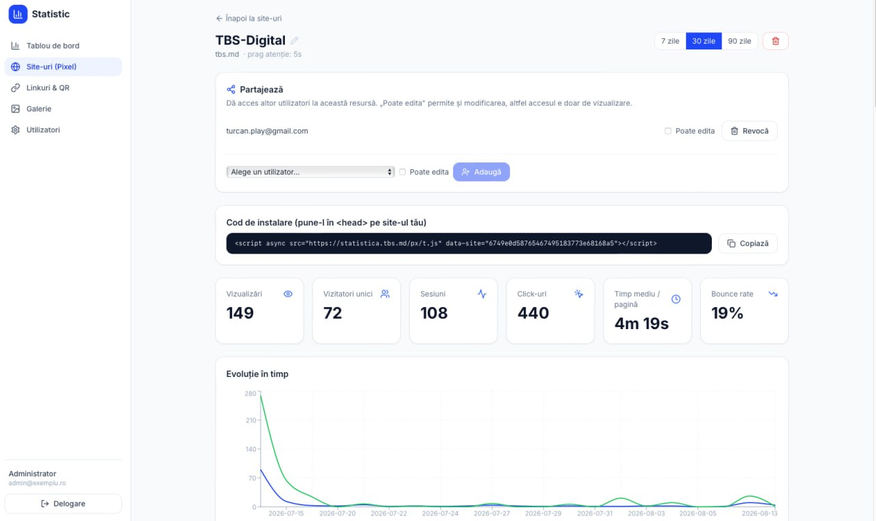This screenshot has width=876, height=521.
Task: Open the Alege un utilizator dropdown
Action: coord(310,172)
